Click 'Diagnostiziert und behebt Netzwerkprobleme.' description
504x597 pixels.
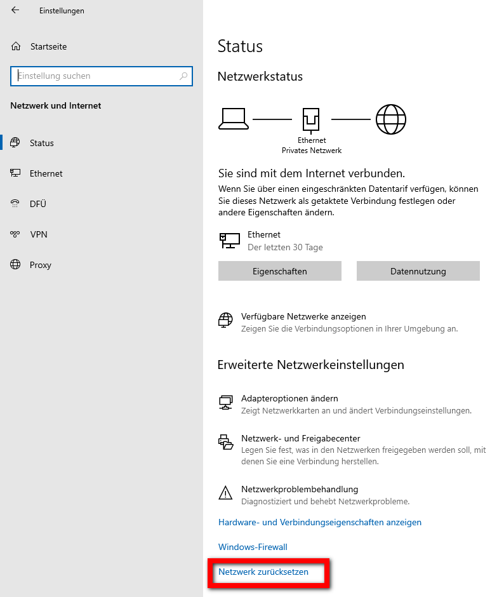click(326, 502)
